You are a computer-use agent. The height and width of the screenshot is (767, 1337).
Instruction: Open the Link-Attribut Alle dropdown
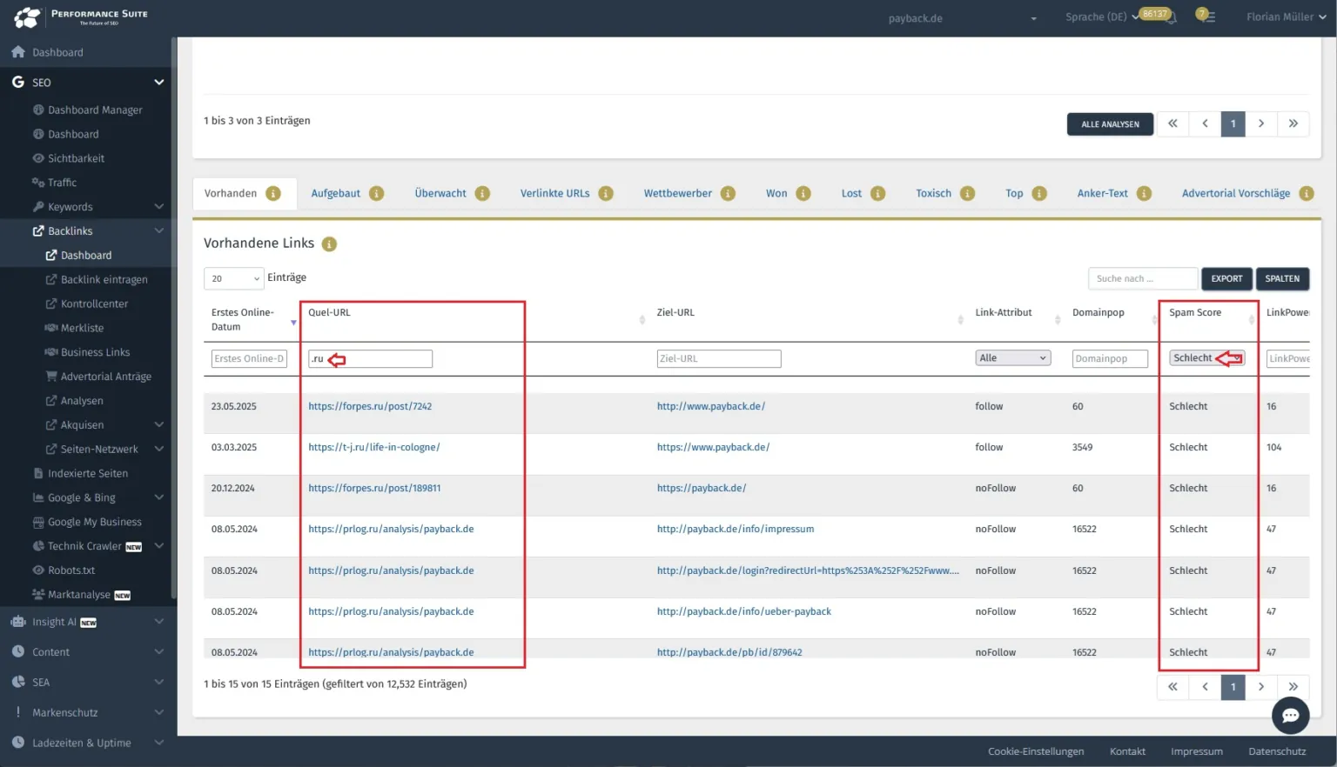pyautogui.click(x=1012, y=358)
